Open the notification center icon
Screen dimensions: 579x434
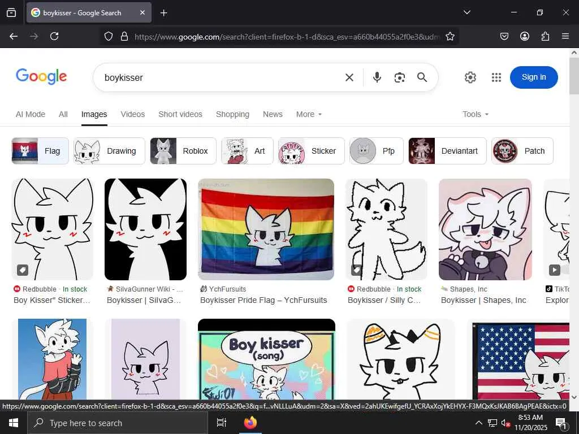tap(561, 423)
